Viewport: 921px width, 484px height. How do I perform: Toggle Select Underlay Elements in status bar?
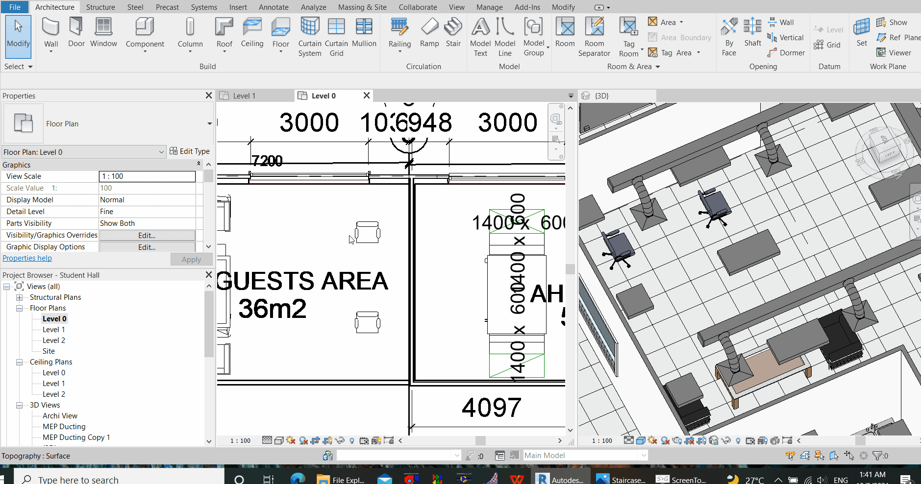pyautogui.click(x=805, y=456)
